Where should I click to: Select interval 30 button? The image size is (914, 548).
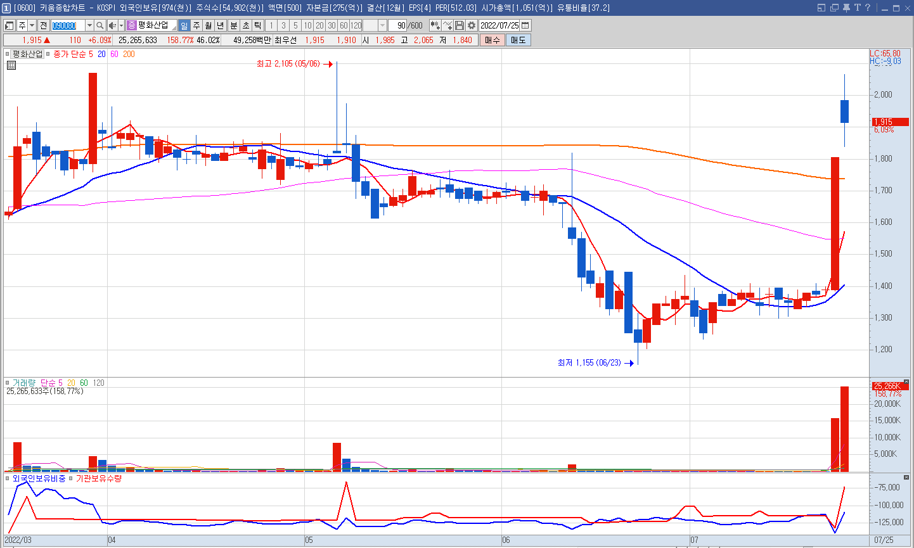point(331,25)
